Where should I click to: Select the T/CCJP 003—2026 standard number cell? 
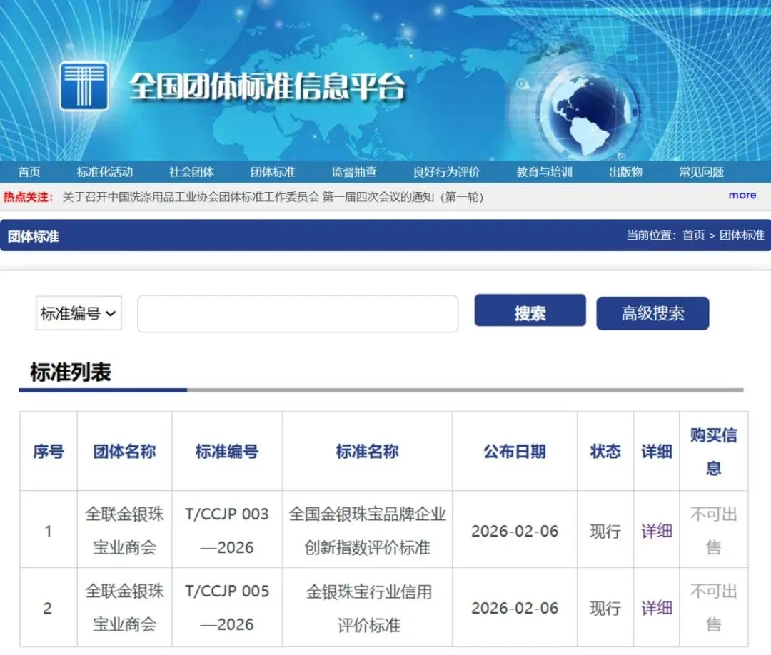[x=227, y=531]
